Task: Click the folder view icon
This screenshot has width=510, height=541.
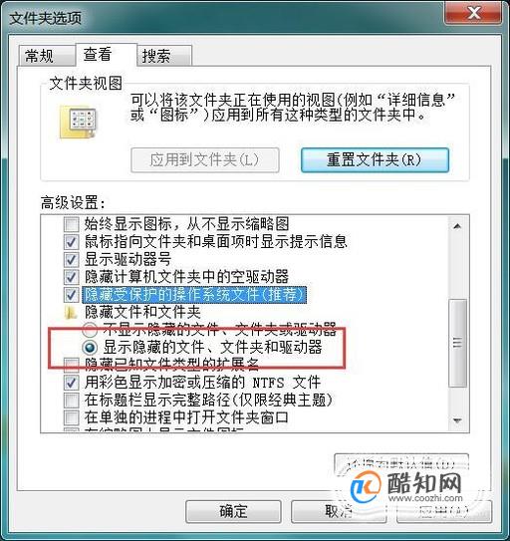Action: tap(78, 122)
